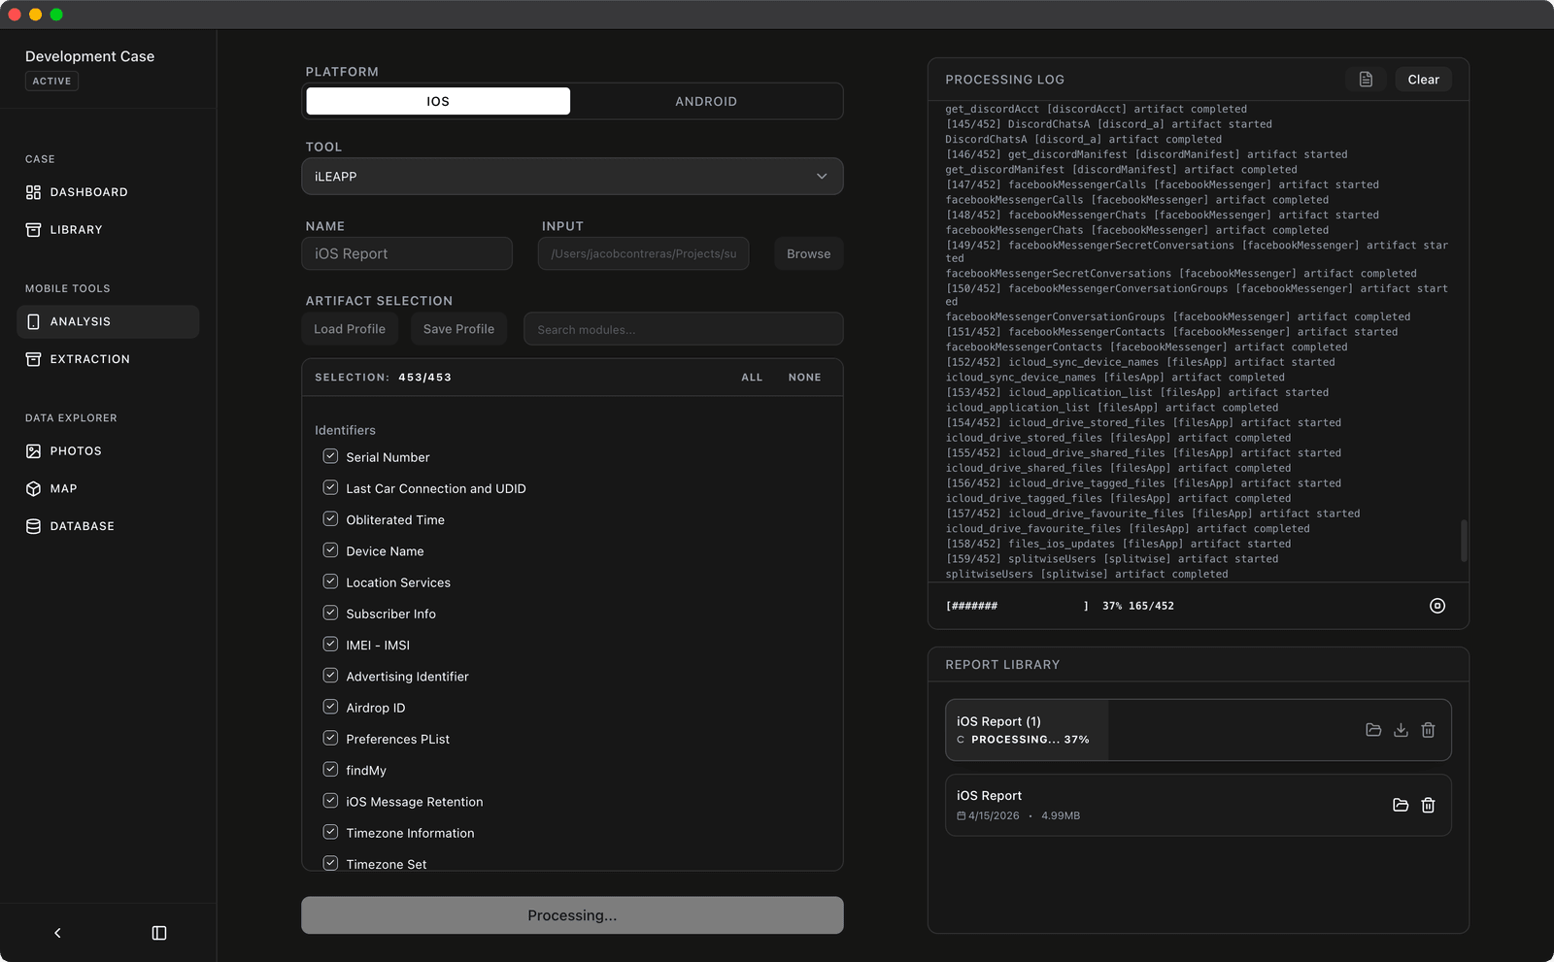Click the Name field showing iOS Report
1554x962 pixels.
click(407, 253)
